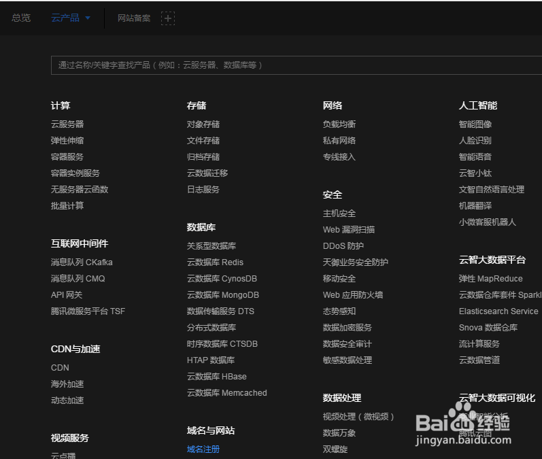
Task: Open 智能语音 link
Action: 475,156
